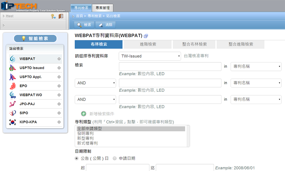Select 全部申請類型 in patent type list
Screen dimensions: 285x171
131,129
